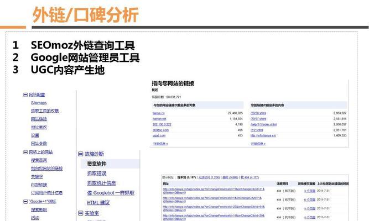Collapse the 实验室 section
This screenshot has width=369, height=221.
pyautogui.click(x=80, y=213)
